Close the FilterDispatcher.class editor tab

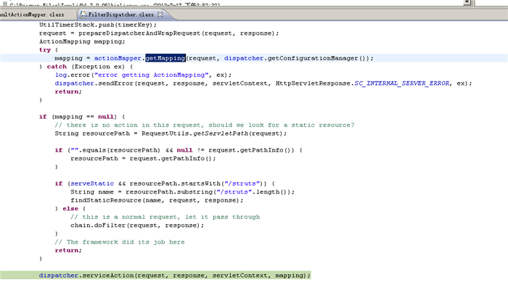coord(160,15)
